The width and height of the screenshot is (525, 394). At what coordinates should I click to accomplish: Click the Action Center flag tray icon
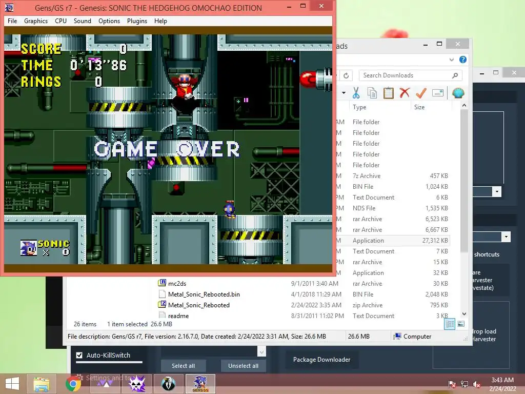(x=452, y=384)
